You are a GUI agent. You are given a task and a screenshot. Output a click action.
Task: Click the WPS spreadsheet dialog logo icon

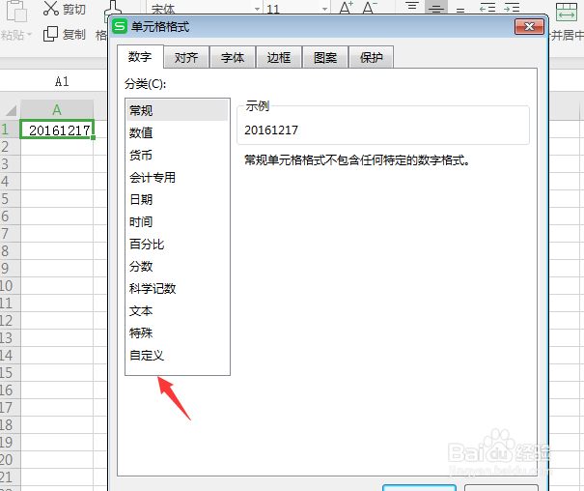point(120,26)
